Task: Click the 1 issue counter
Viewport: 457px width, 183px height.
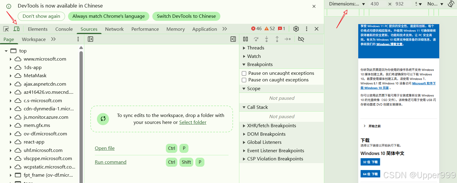Action: point(281,29)
